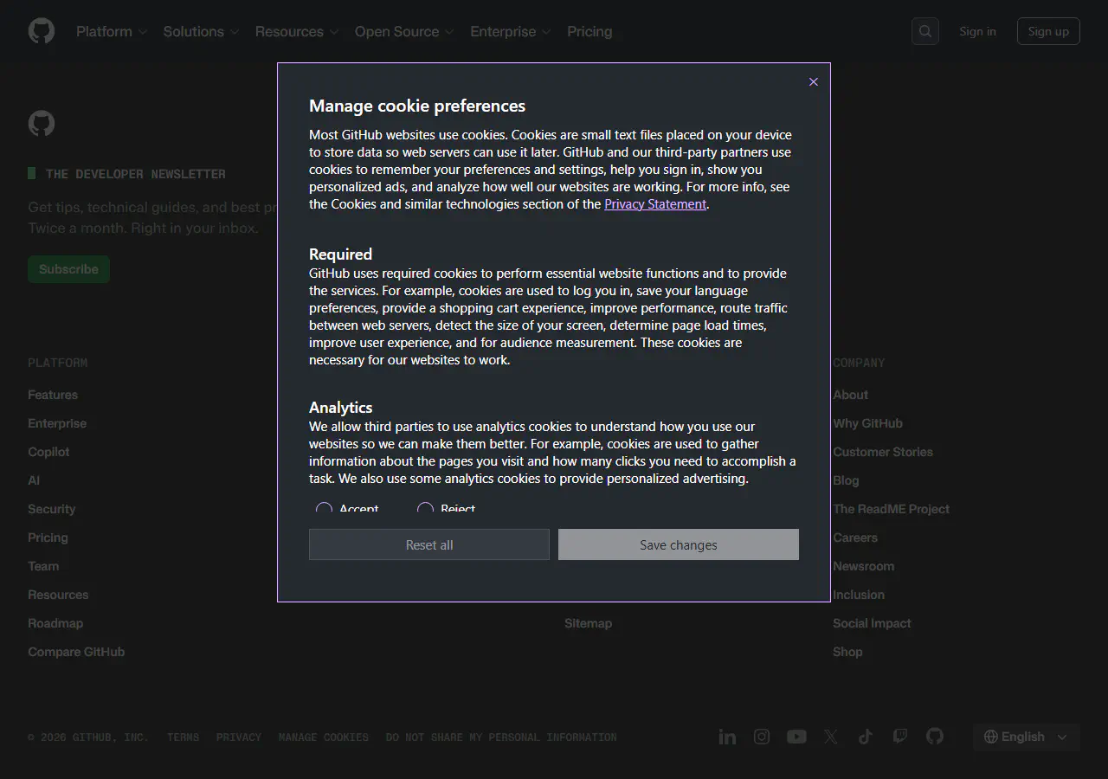
Task: Open the Enterprise footer link
Action: (x=57, y=423)
